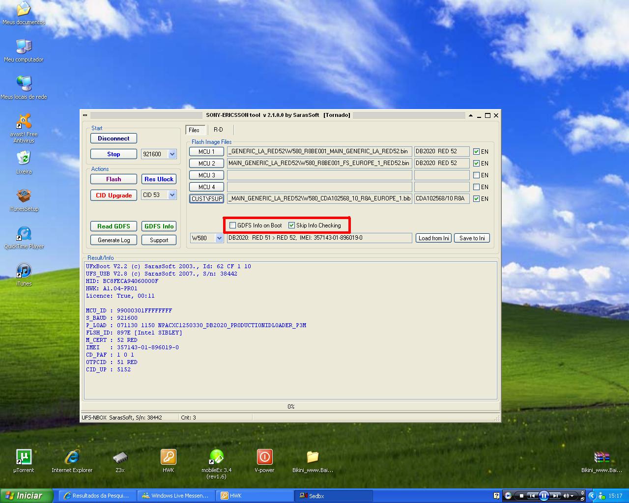Stop playback in Media Player toolbar
The image size is (629, 503).
(x=521, y=496)
